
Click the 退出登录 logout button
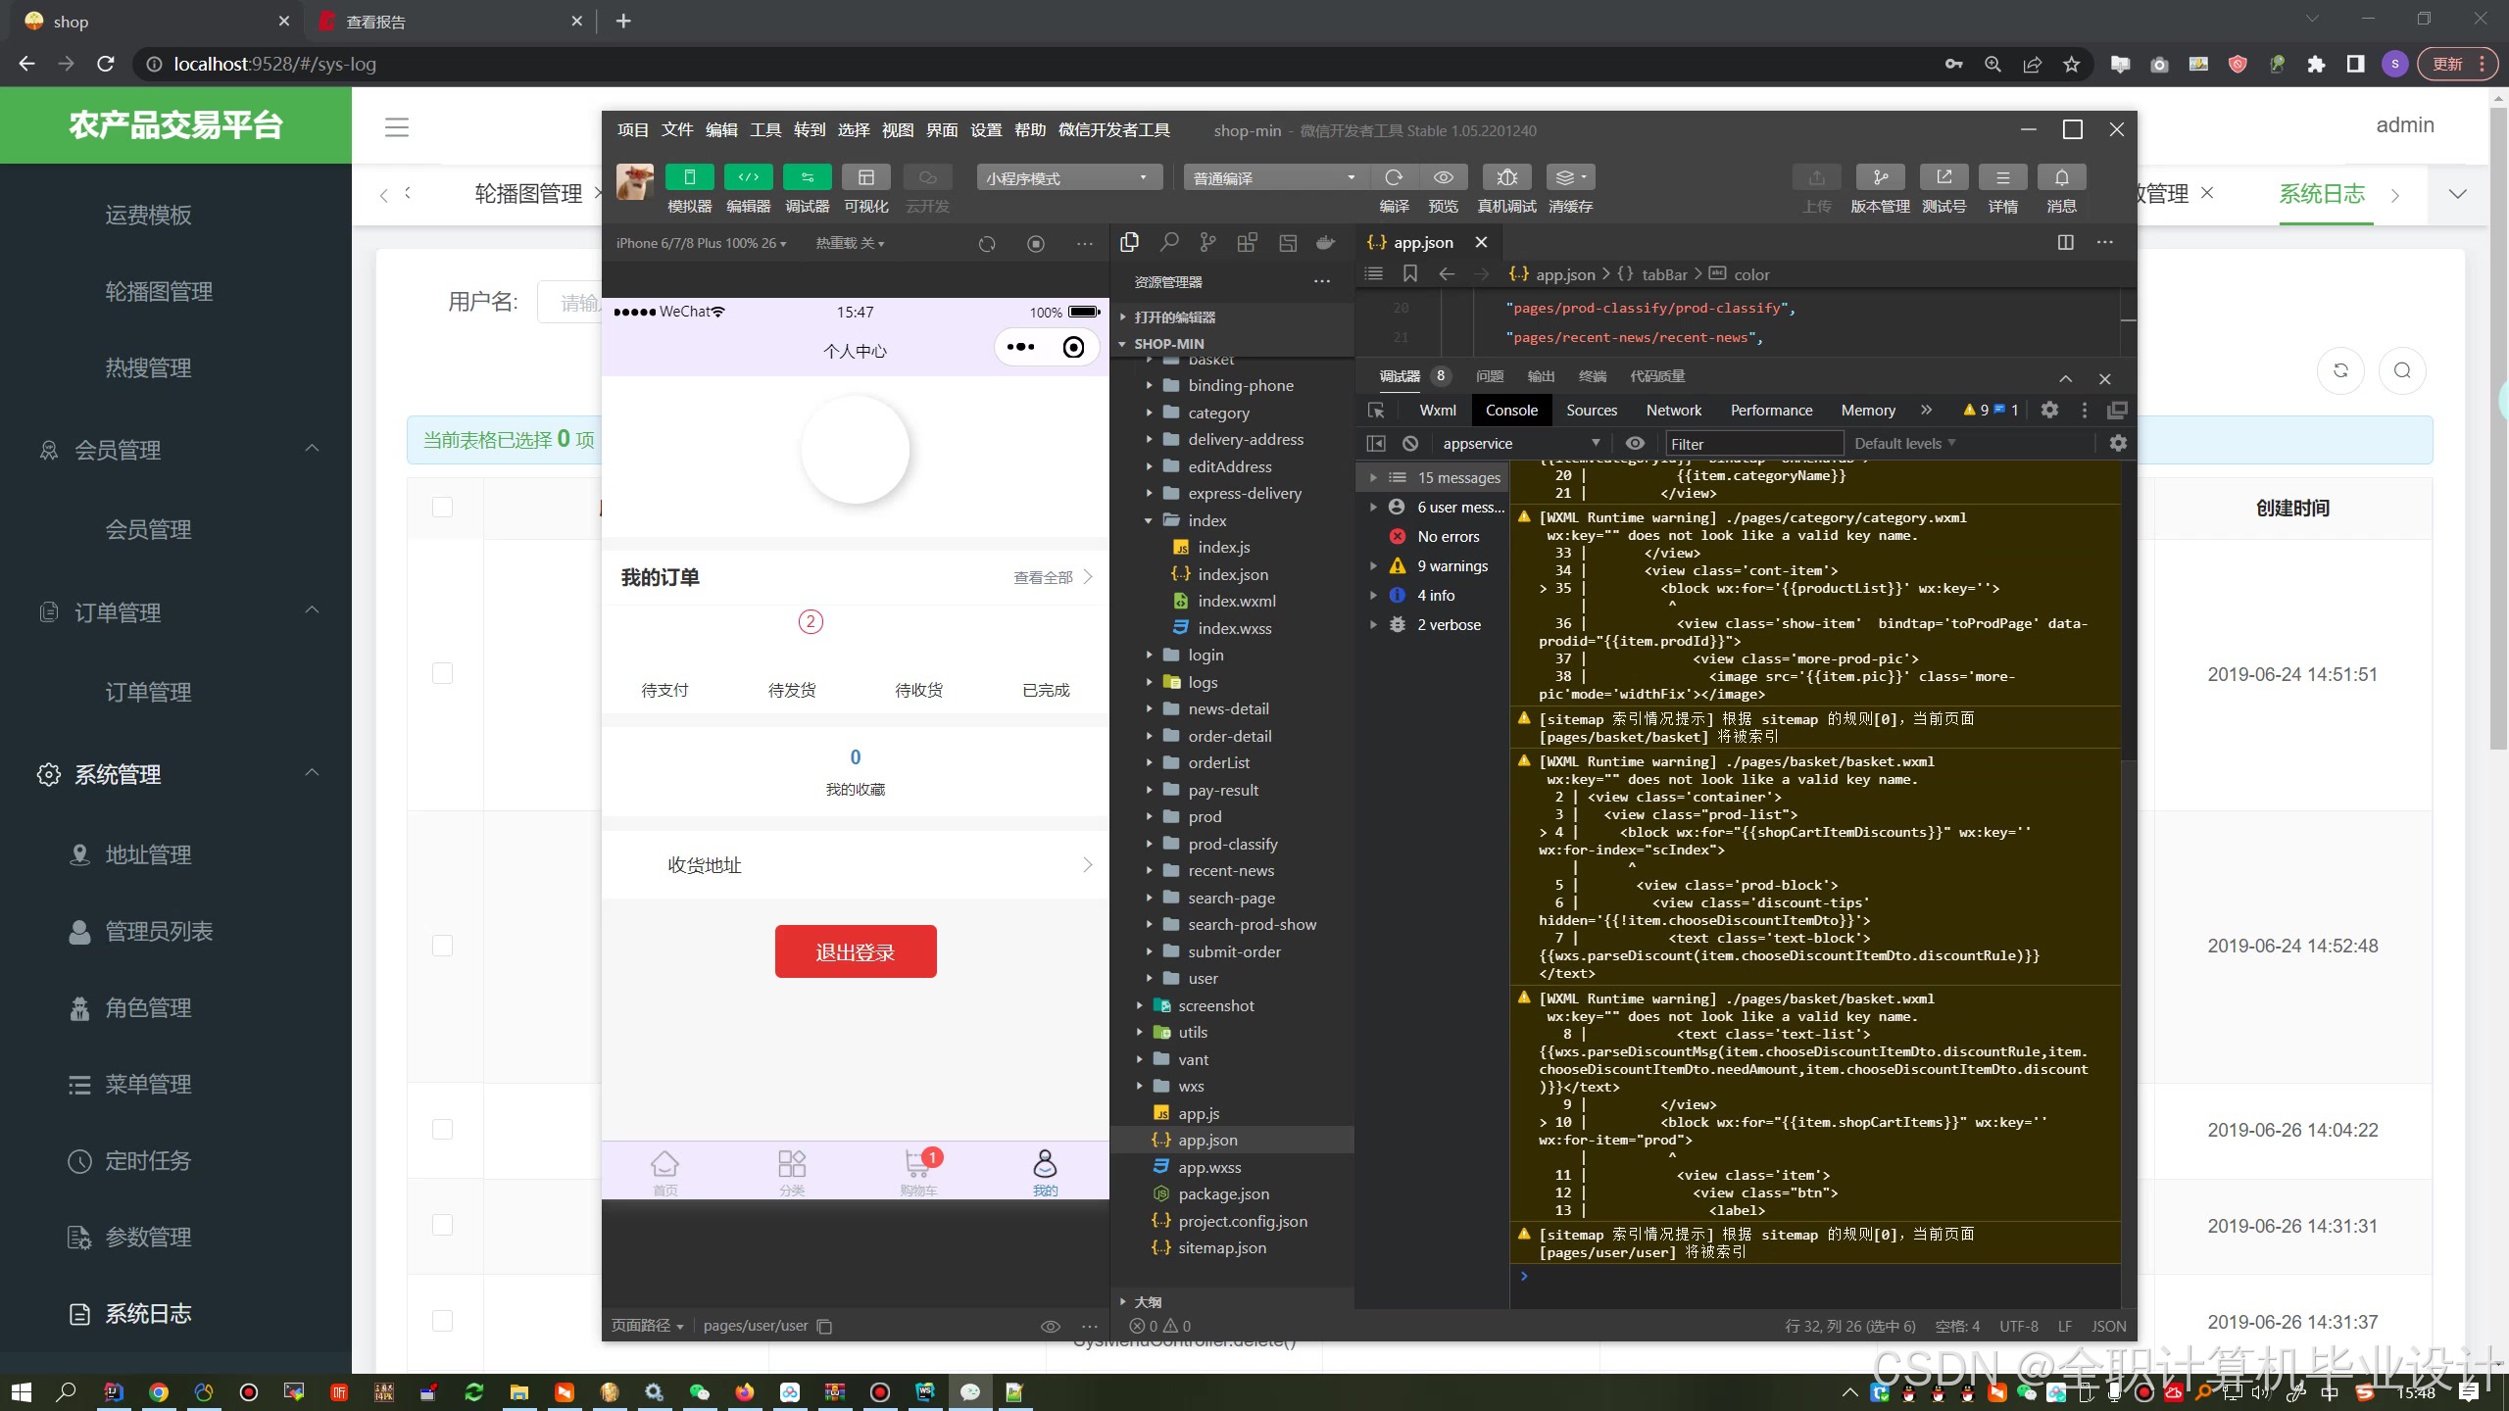click(855, 952)
